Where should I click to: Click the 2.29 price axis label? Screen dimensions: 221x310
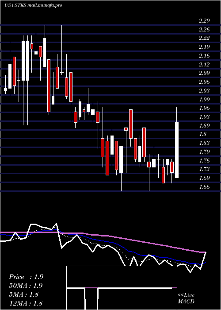[204, 21]
